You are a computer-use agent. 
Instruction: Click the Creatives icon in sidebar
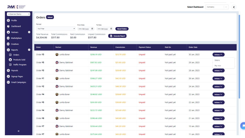tap(8, 44)
